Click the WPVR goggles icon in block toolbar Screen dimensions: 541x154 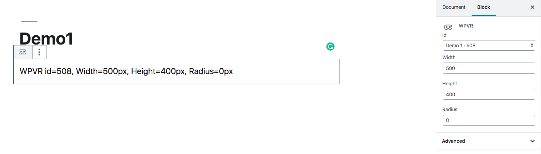[22, 52]
